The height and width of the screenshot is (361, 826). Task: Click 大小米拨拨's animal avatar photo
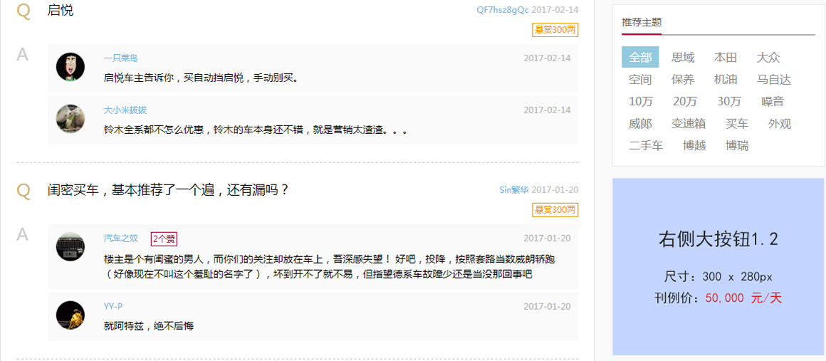click(70, 119)
